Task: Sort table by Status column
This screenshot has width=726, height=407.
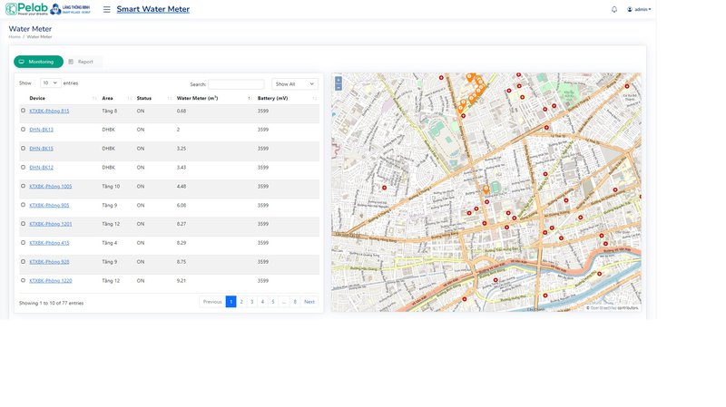Action: [154, 98]
